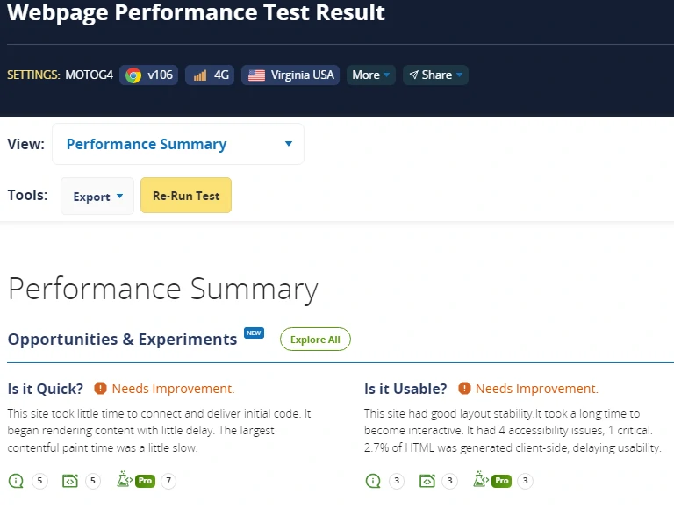Viewport: 674px width, 508px height.
Task: Click the 4G connection signal badge
Action: click(x=210, y=75)
